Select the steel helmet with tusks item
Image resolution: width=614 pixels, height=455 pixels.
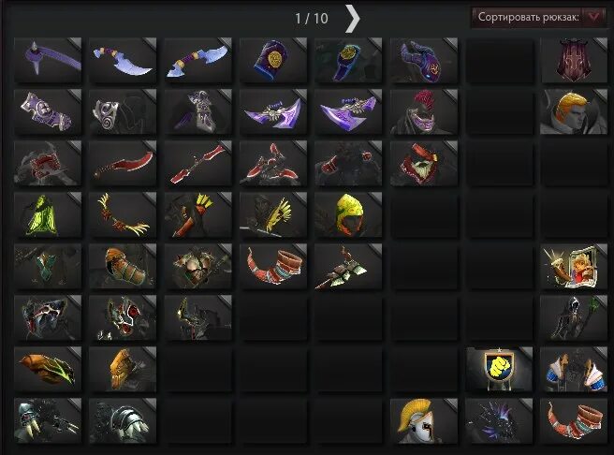(x=48, y=421)
